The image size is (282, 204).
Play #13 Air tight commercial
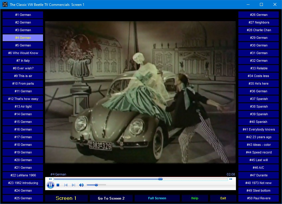[23, 106]
